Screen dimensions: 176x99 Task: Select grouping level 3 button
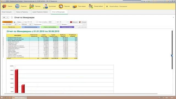click(x=82, y=27)
